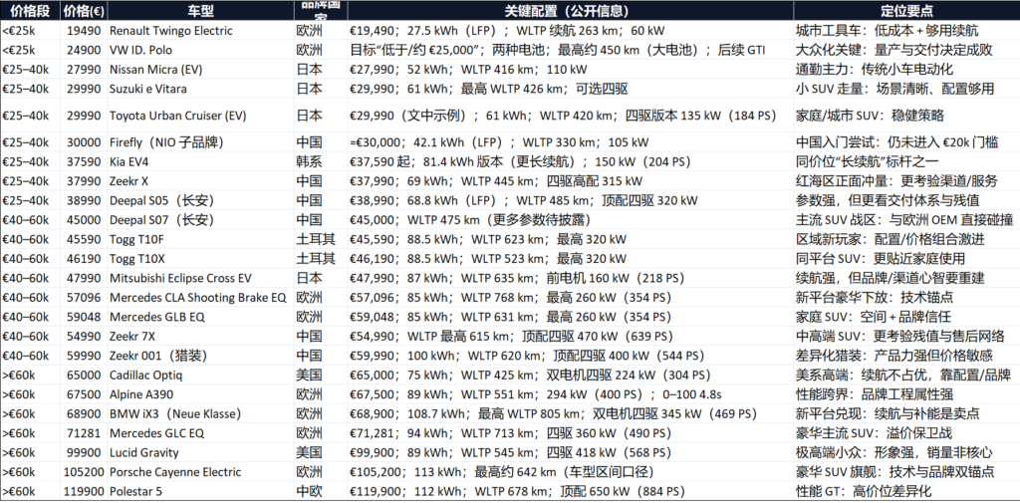
Task: Select the Renault Twingo Electric cell
Action: (170, 32)
